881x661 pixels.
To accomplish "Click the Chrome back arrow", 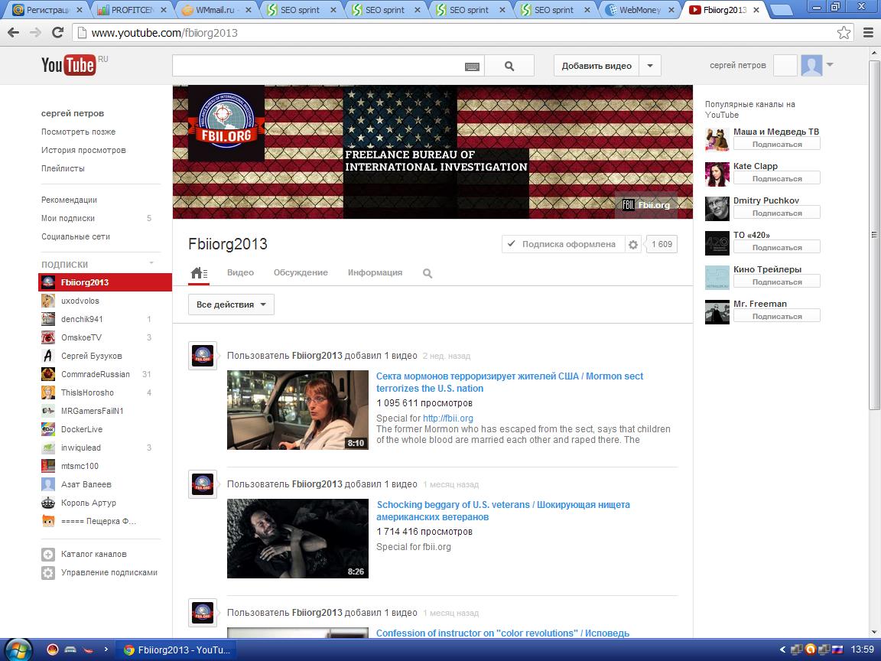I will 14,33.
